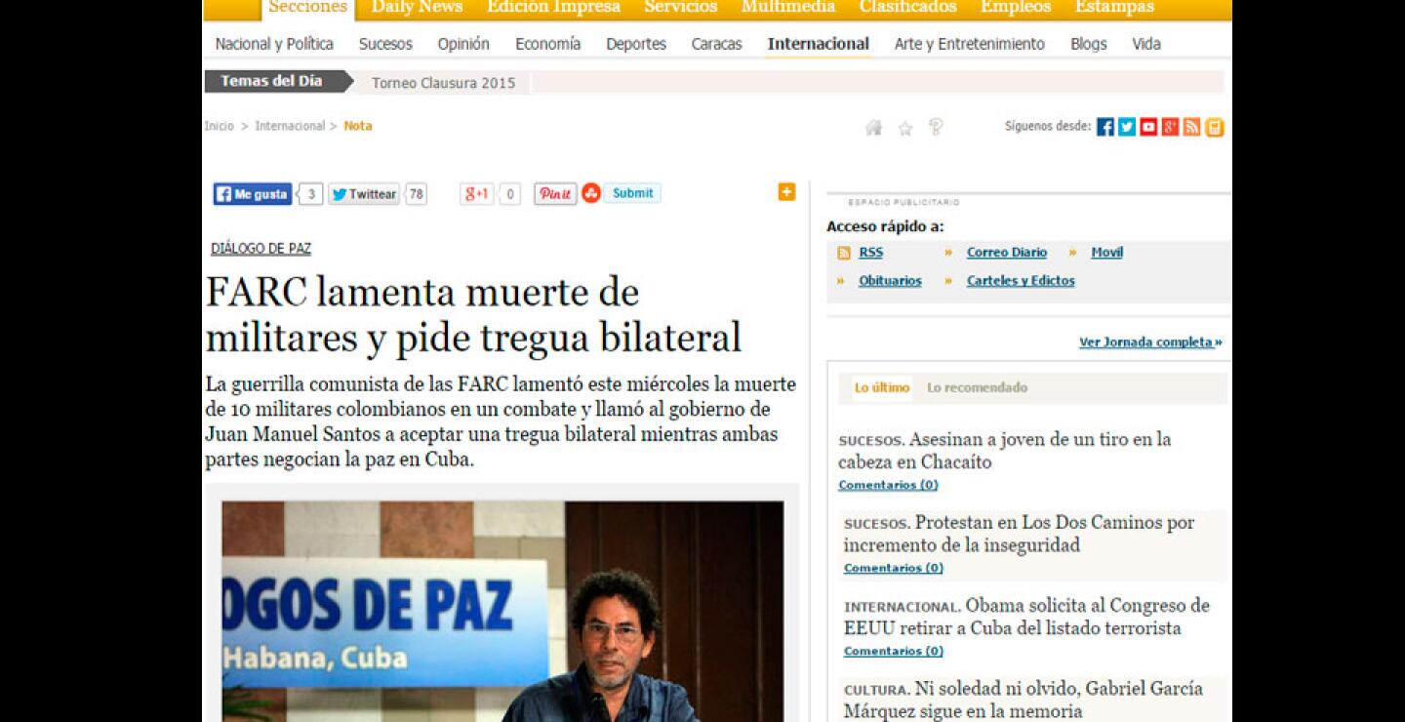Select the Lo último tab
This screenshot has width=1405, height=722.
(882, 388)
